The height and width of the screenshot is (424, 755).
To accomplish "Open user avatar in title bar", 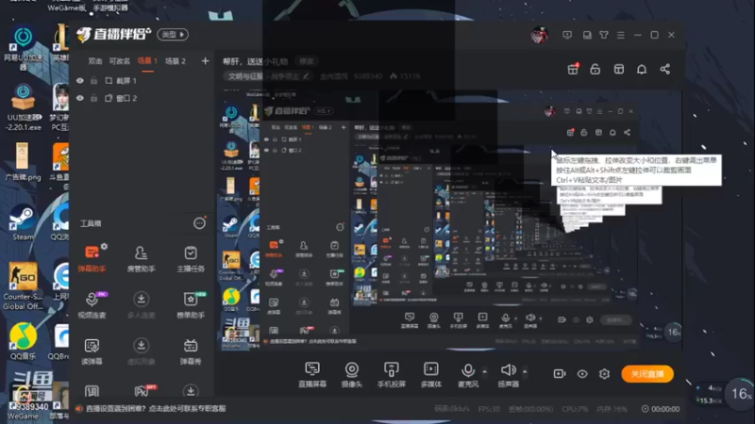I will pyautogui.click(x=539, y=35).
